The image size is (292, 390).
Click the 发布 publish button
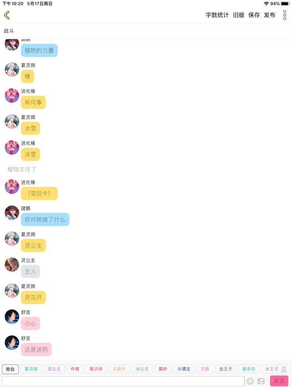269,15
